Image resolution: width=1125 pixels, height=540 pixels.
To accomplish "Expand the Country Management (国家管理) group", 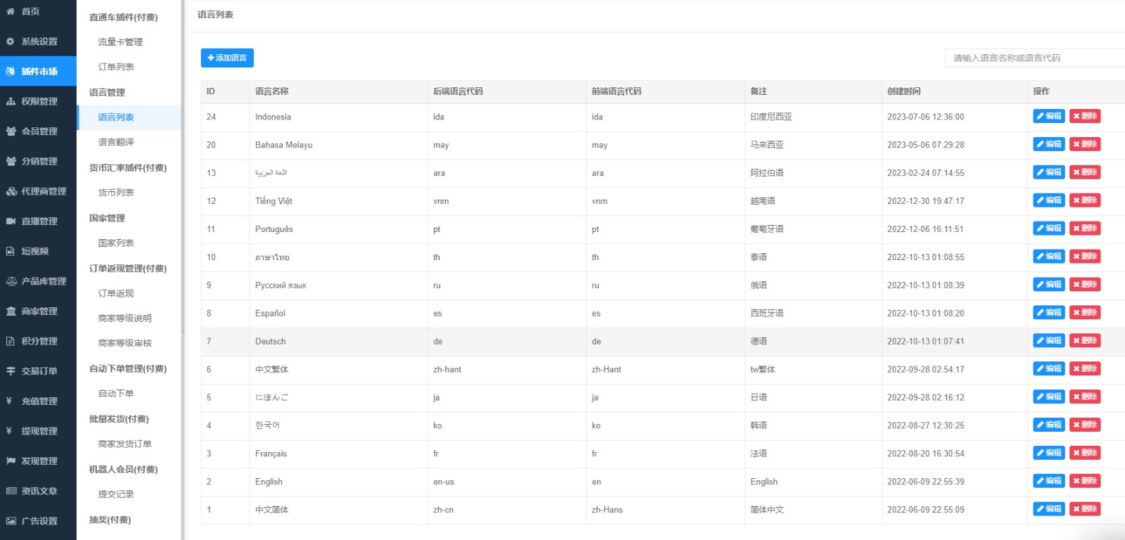I will tap(107, 218).
